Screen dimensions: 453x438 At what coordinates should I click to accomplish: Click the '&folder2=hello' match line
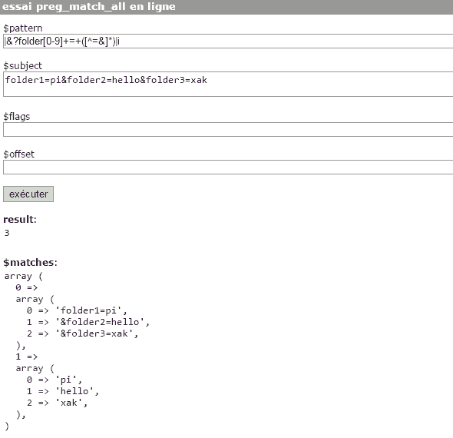pyautogui.click(x=88, y=322)
